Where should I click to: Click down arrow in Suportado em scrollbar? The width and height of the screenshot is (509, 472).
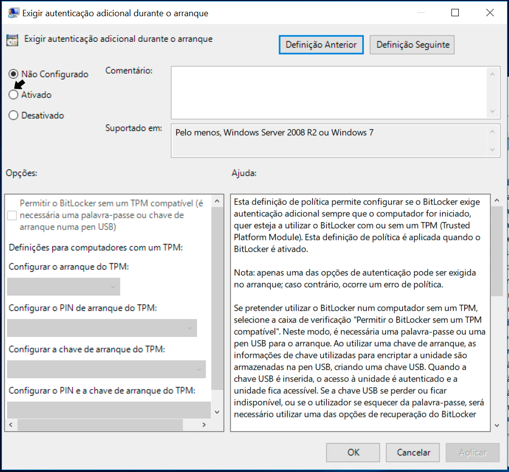click(492, 150)
